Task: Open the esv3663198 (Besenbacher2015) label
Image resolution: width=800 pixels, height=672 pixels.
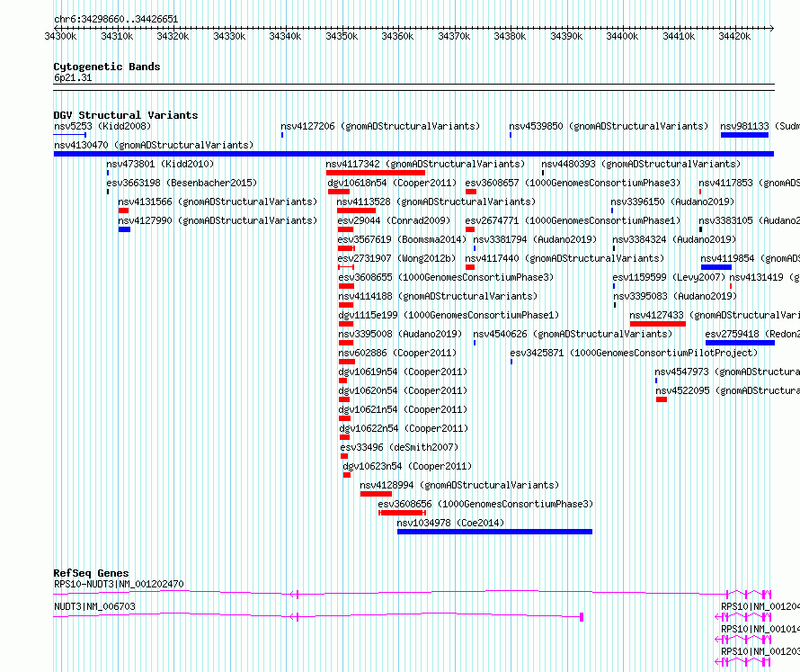Action: pyautogui.click(x=182, y=183)
